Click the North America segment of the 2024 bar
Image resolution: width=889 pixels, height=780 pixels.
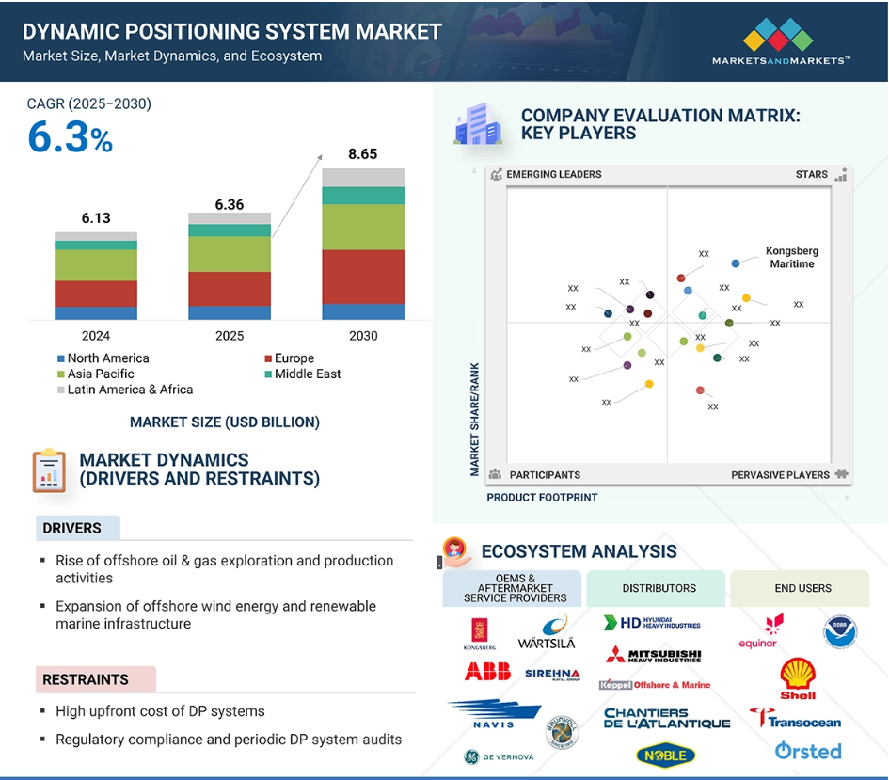click(x=96, y=313)
